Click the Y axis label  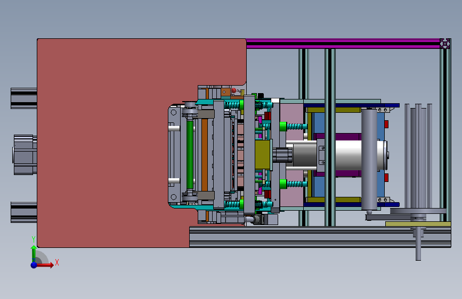(x=34, y=239)
